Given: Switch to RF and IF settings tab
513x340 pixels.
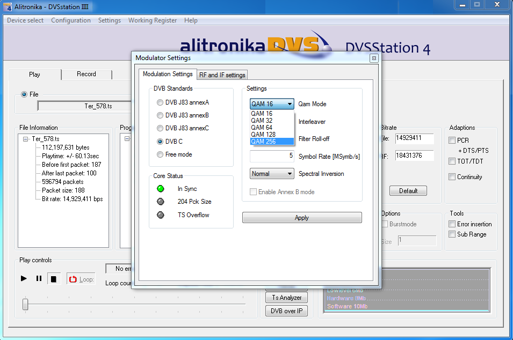Looking at the screenshot, I should coord(222,75).
